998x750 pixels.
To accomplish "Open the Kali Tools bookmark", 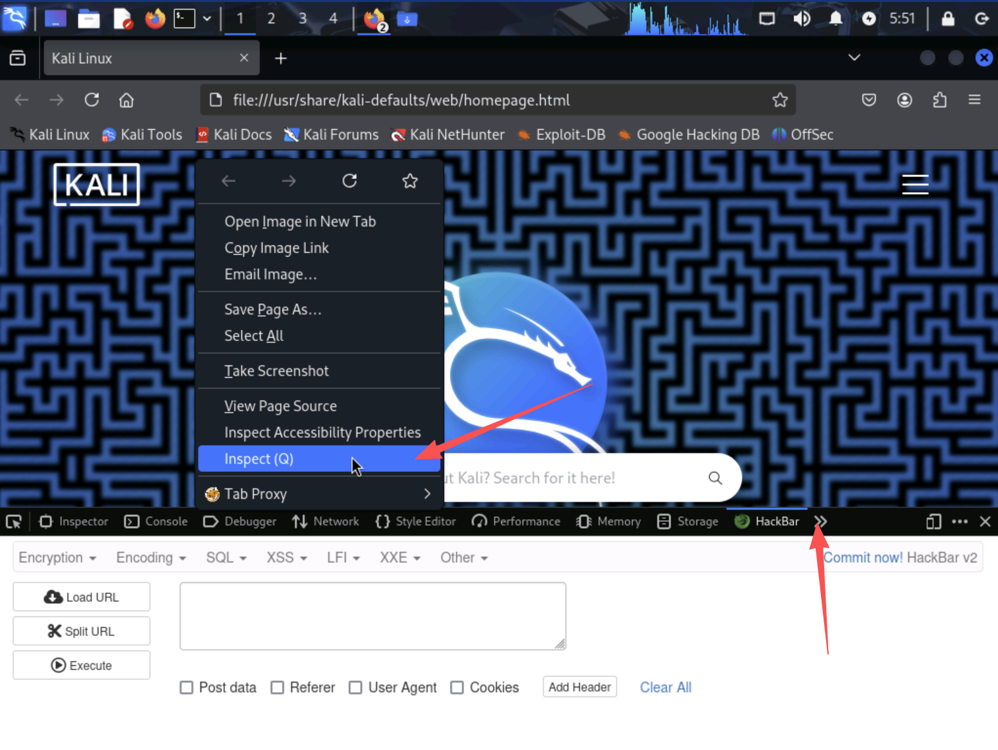I will 142,135.
